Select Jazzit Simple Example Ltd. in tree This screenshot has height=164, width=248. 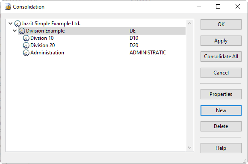[x=51, y=24]
